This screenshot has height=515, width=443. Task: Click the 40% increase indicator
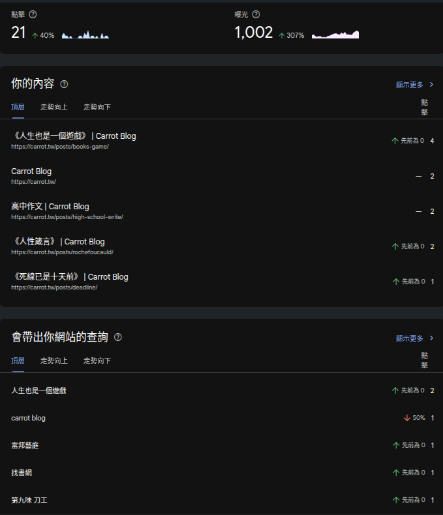pyautogui.click(x=43, y=35)
